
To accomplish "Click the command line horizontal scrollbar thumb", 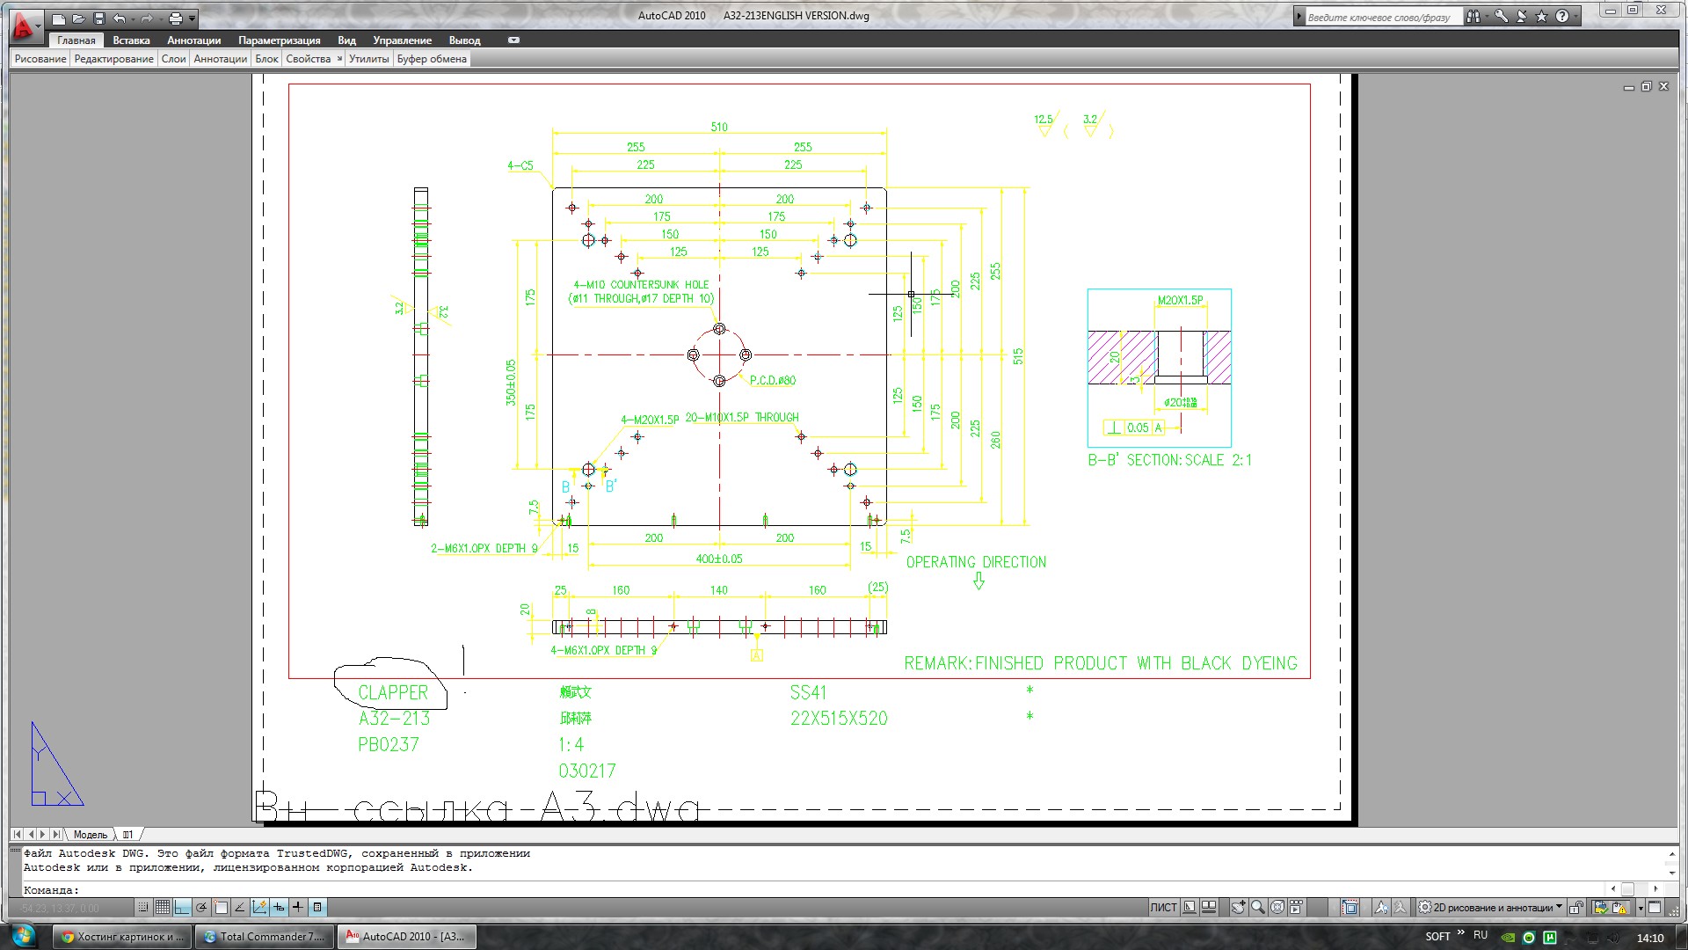I will [1627, 889].
